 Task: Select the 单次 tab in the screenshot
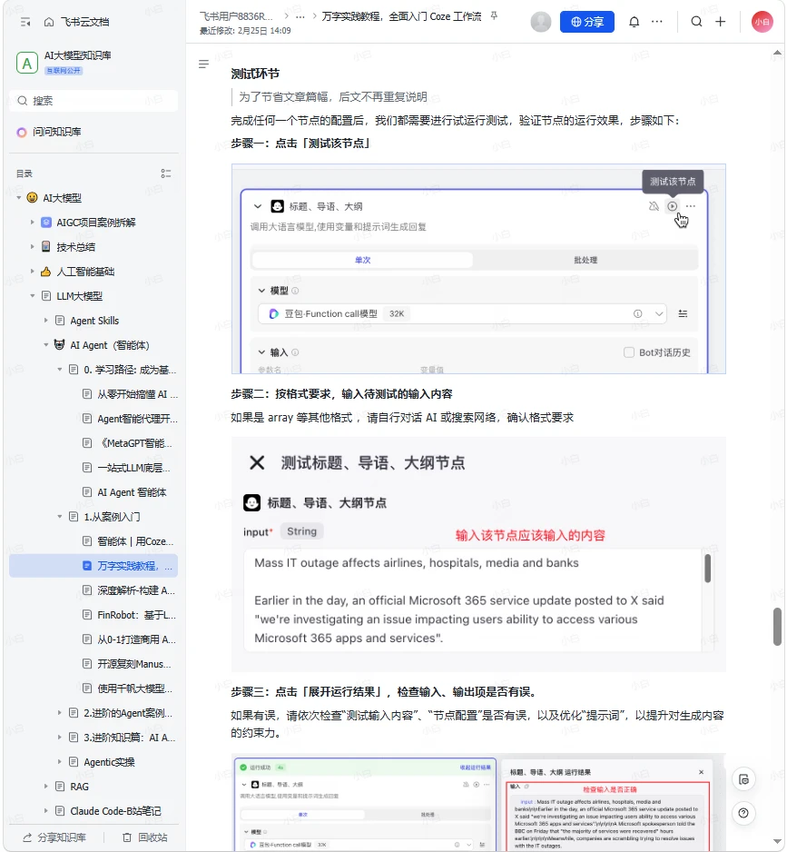(362, 260)
